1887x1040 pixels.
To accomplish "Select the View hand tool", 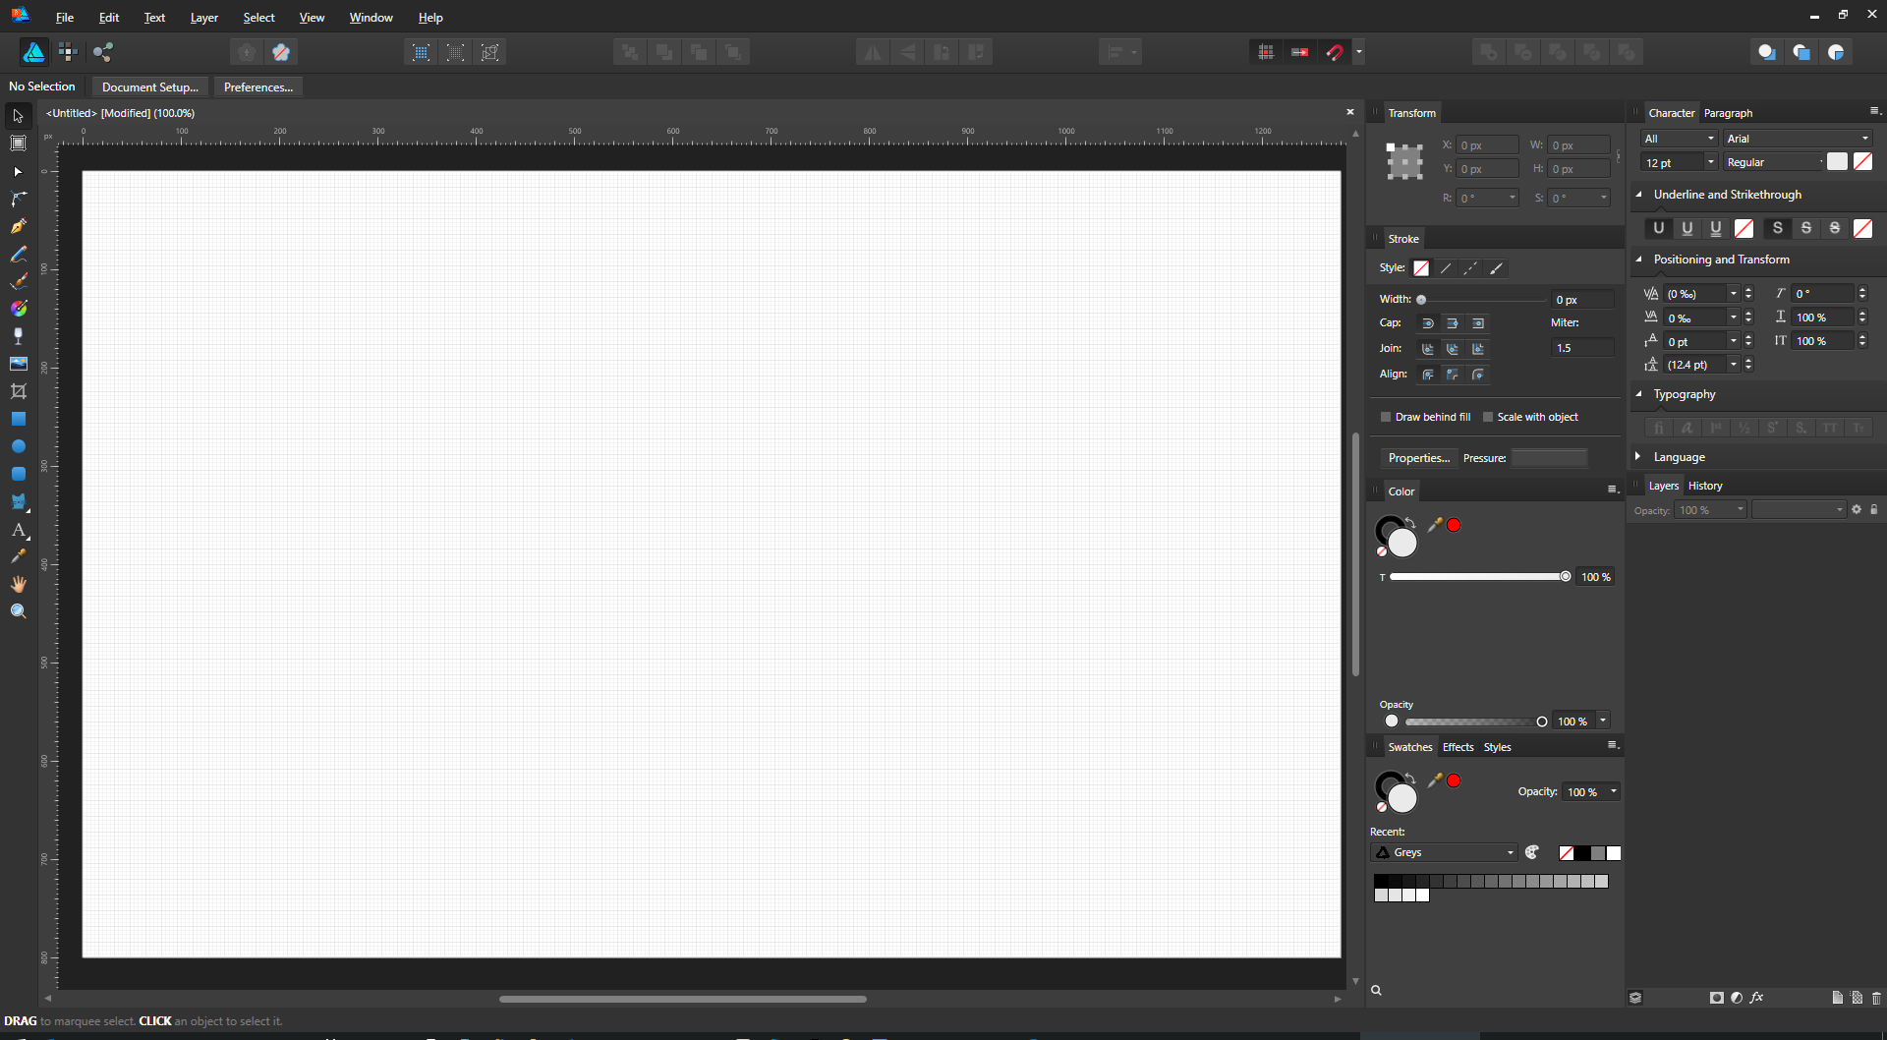I will [x=18, y=584].
